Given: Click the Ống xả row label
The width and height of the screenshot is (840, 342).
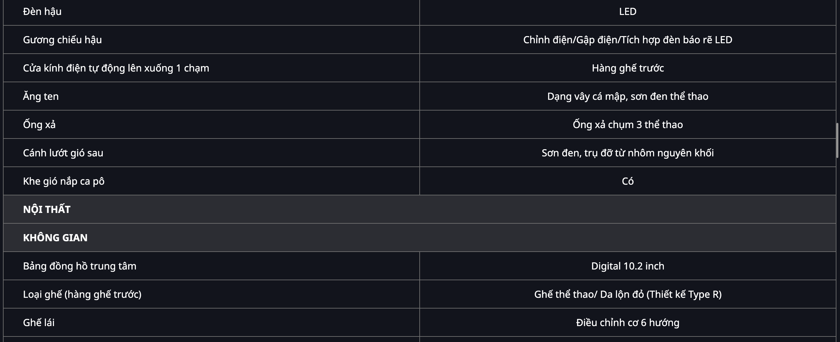Looking at the screenshot, I should point(39,125).
